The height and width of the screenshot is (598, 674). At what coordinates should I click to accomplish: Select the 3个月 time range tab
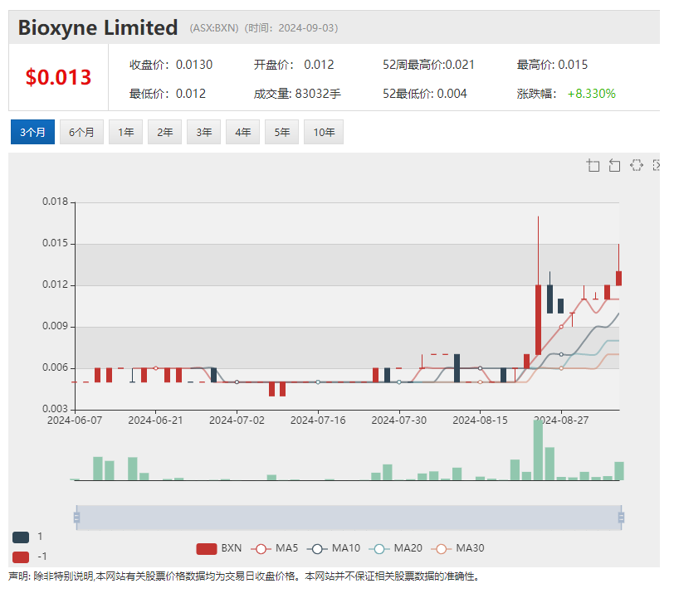coord(32,132)
